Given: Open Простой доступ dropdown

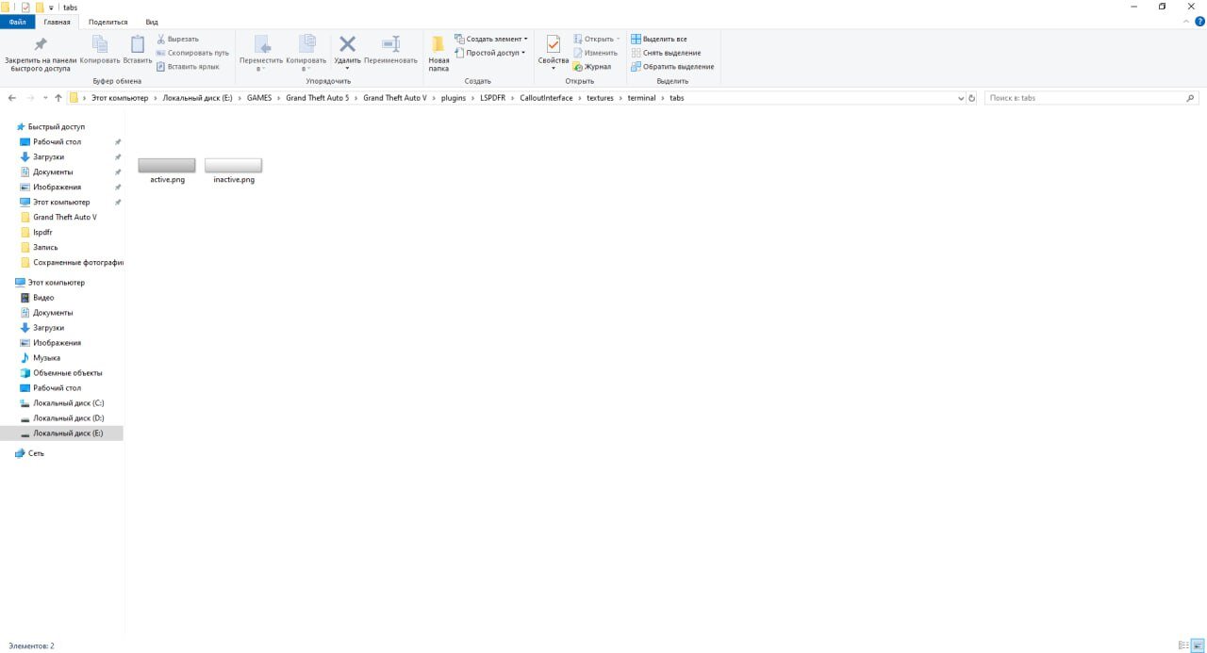Looking at the screenshot, I should [x=489, y=53].
